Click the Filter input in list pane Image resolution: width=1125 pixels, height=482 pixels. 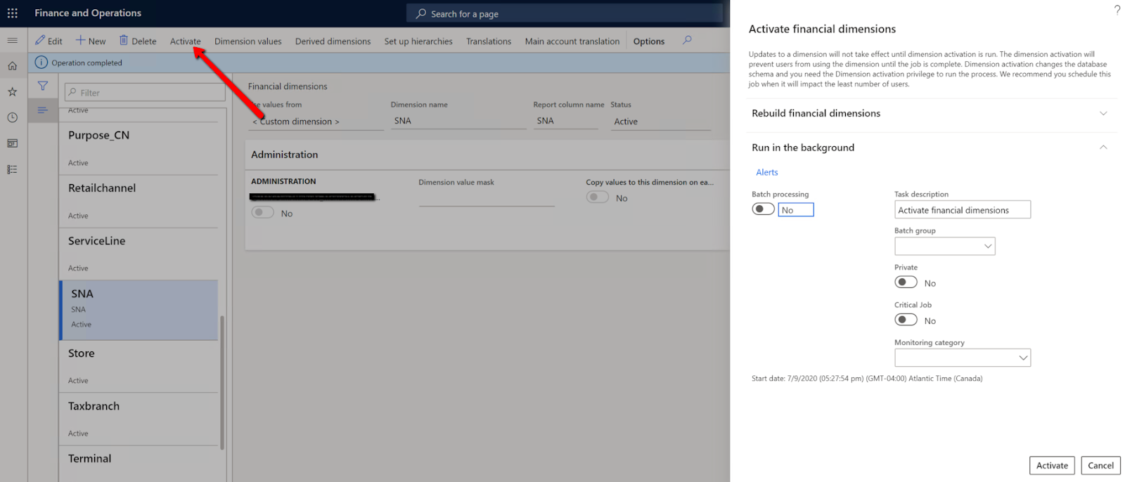tap(145, 92)
